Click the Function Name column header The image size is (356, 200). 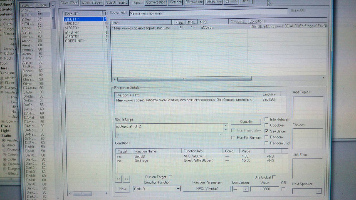[157, 151]
